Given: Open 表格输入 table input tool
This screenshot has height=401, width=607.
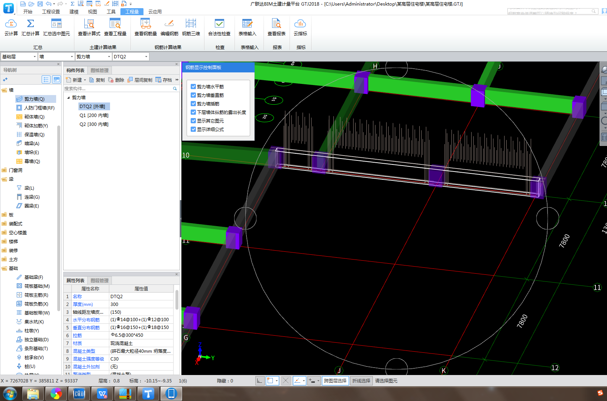Looking at the screenshot, I should coord(247,27).
